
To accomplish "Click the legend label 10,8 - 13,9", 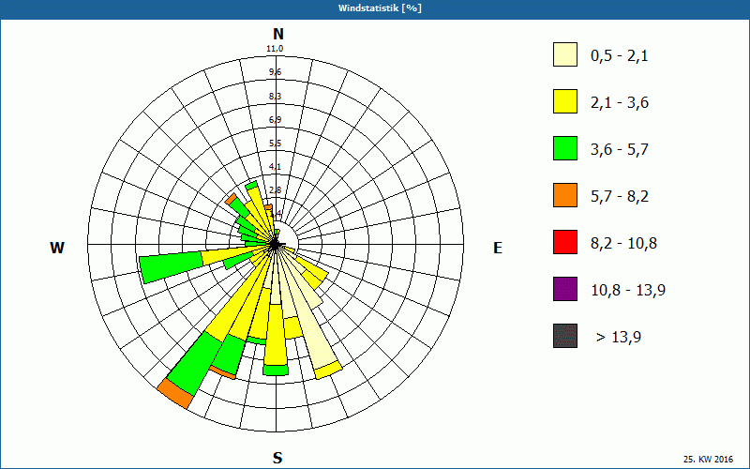I will pos(628,291).
